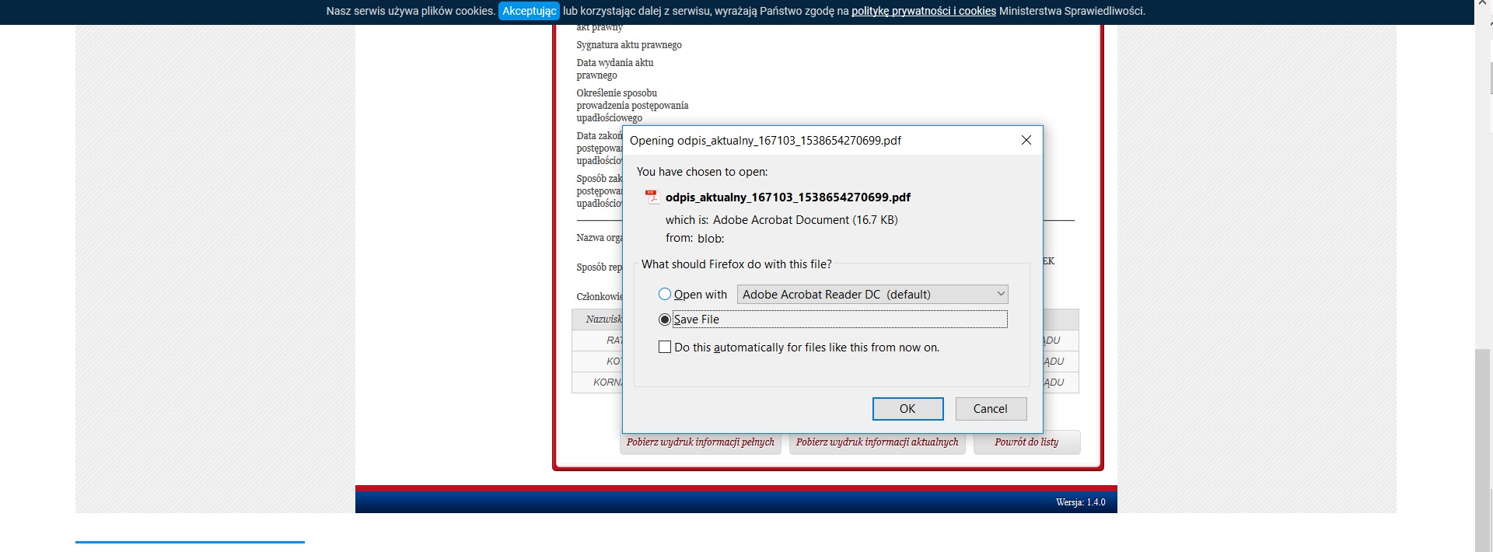Cancel the file download dialog
1493x552 pixels.
[990, 409]
